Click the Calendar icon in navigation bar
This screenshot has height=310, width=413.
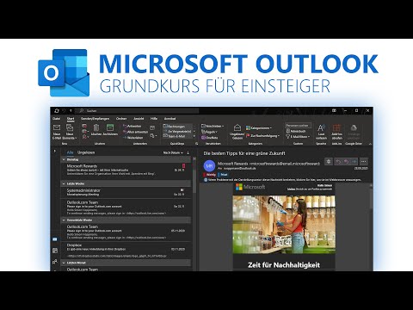pos(55,251)
